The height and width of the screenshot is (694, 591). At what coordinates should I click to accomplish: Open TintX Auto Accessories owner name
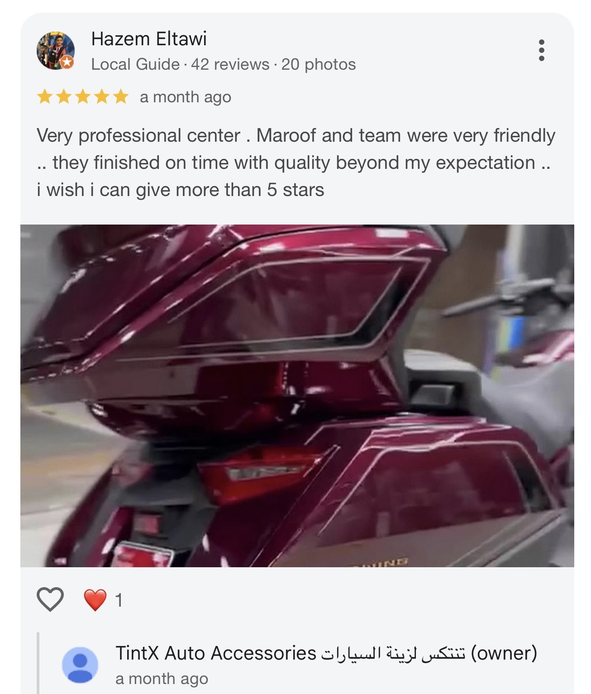(290, 653)
